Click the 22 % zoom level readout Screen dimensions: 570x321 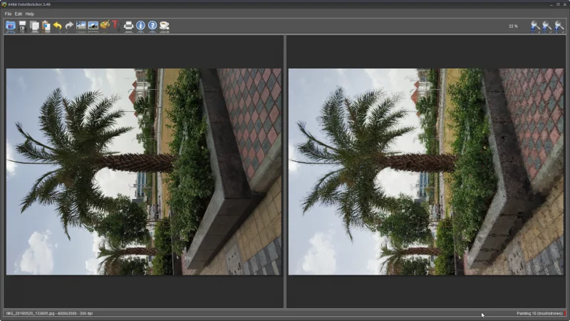point(513,26)
